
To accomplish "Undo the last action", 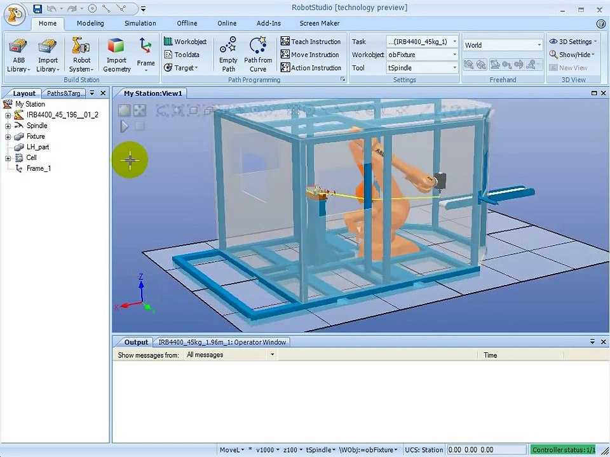I will pyautogui.click(x=51, y=8).
